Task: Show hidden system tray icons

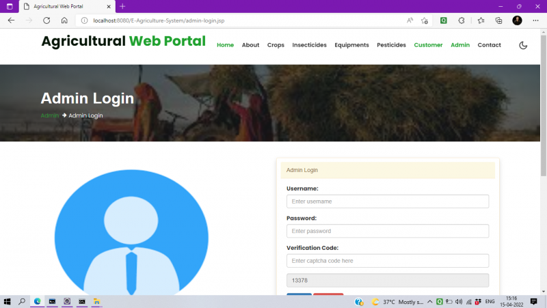Action: point(430,302)
